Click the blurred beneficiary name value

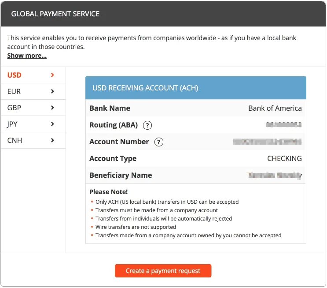(x=275, y=176)
